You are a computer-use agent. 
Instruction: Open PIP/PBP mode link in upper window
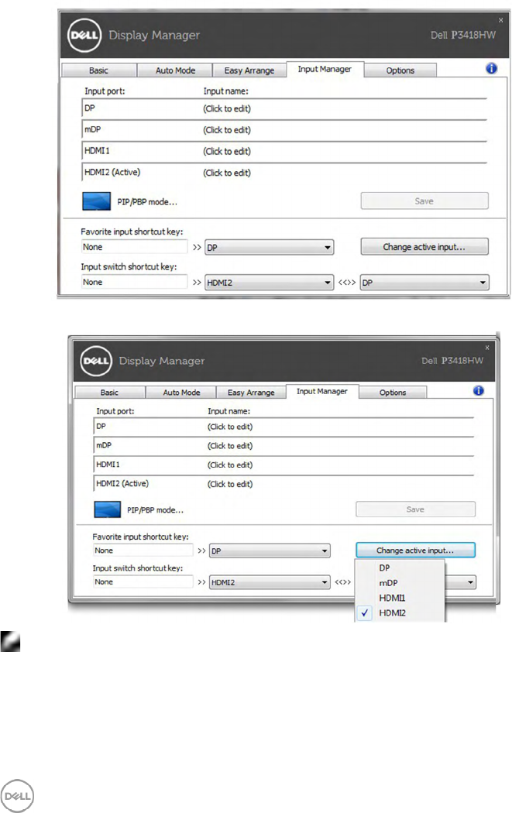click(x=147, y=202)
